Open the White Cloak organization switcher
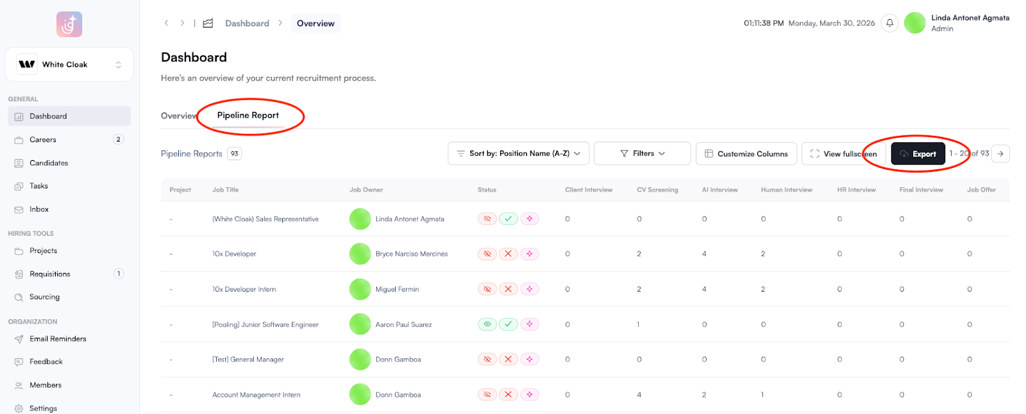This screenshot has height=414, width=1026. 69,64
